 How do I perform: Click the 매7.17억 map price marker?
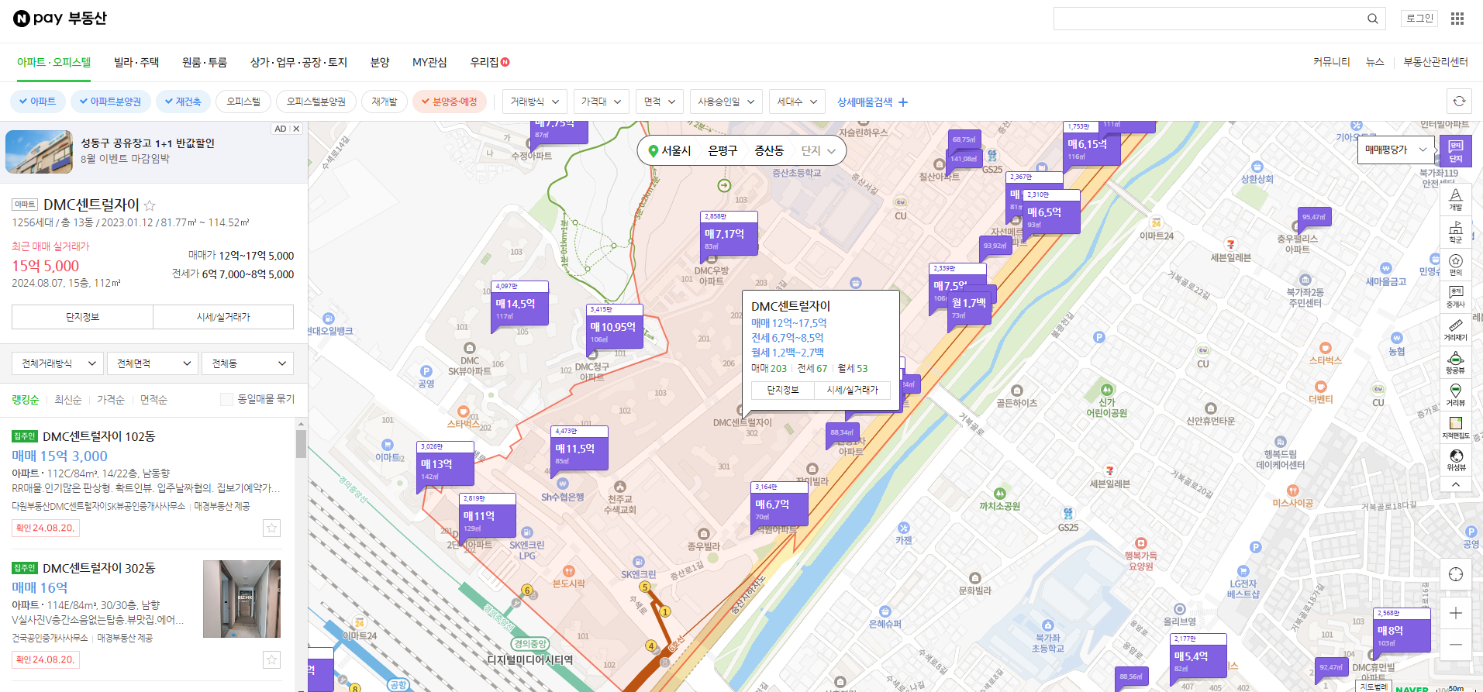[729, 233]
